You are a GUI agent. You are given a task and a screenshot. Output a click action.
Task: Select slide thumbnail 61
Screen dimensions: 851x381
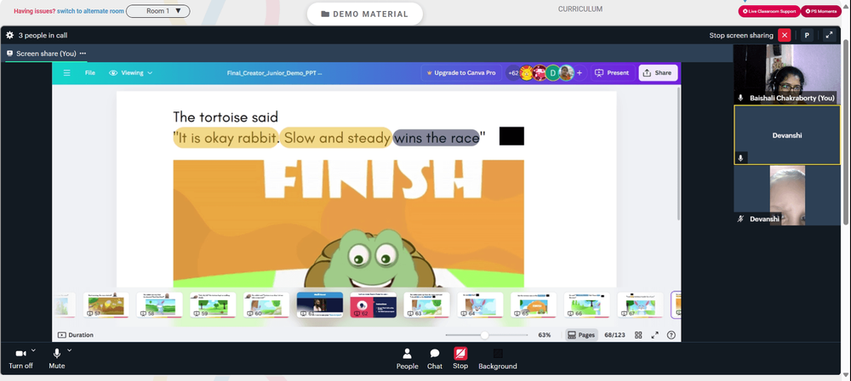click(x=320, y=305)
